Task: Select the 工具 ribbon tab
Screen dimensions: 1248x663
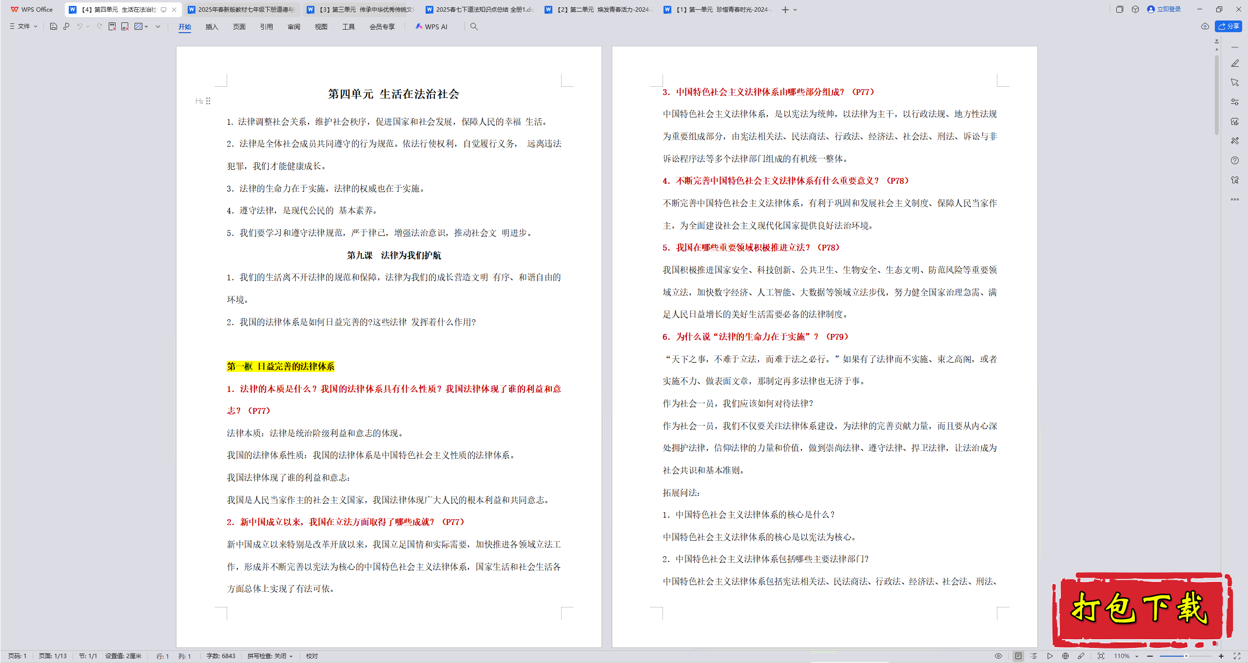Action: (x=349, y=27)
